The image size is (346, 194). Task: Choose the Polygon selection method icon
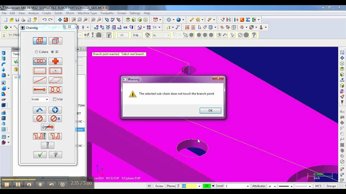tap(55, 80)
